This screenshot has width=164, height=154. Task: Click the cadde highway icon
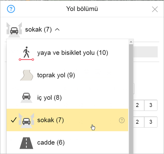point(26,143)
